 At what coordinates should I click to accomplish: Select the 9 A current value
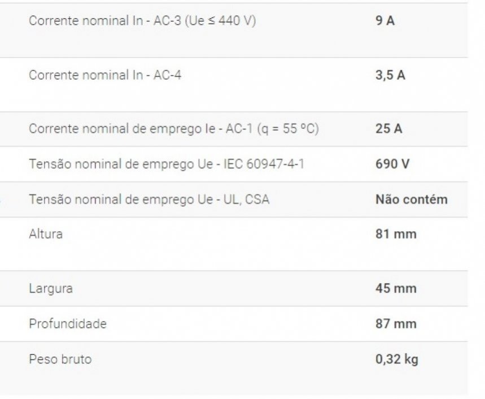385,21
